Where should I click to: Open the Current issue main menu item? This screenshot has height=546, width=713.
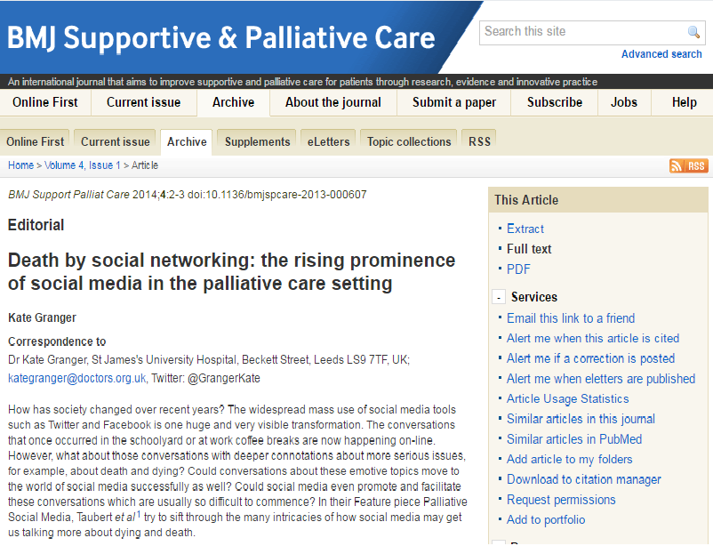(144, 102)
